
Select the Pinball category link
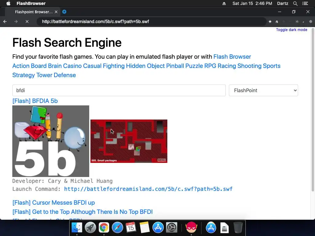pos(175,66)
